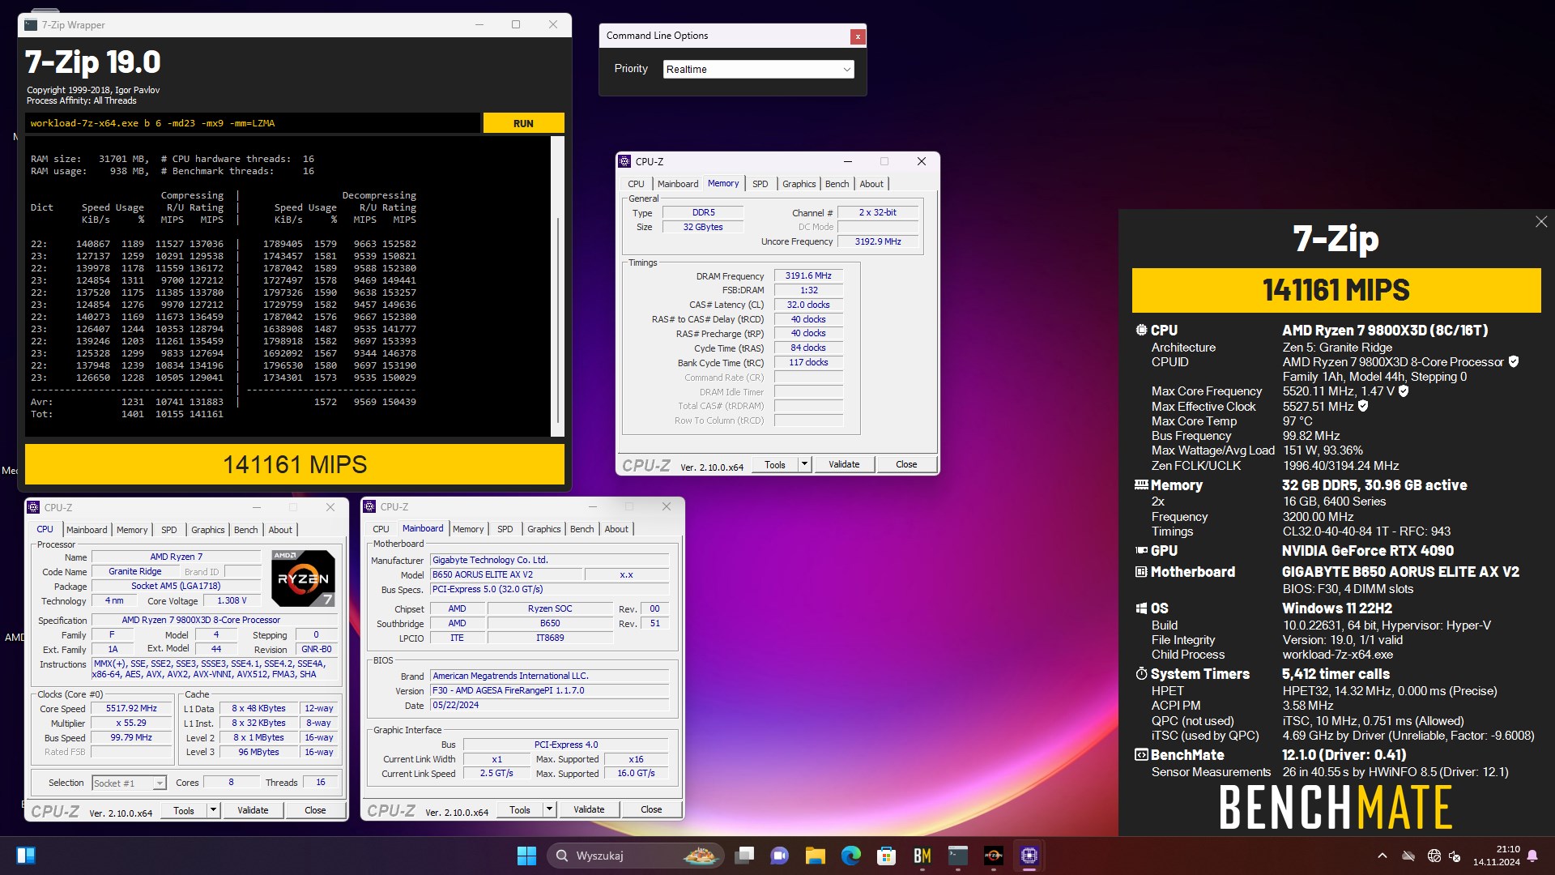This screenshot has width=1555, height=875.
Task: Click the BenchMate version icon in the result panel
Action: (1141, 755)
